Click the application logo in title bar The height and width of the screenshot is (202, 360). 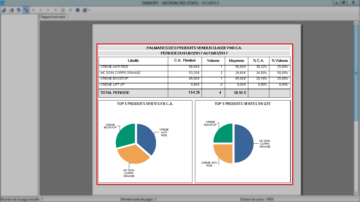(x=3, y=3)
